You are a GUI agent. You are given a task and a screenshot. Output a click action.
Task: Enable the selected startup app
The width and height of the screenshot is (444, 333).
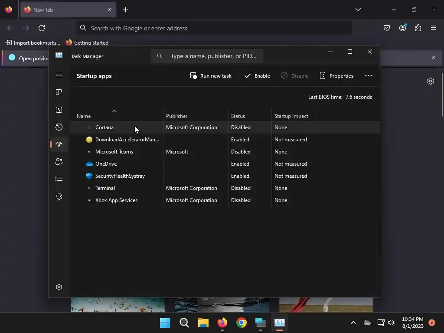tap(257, 75)
